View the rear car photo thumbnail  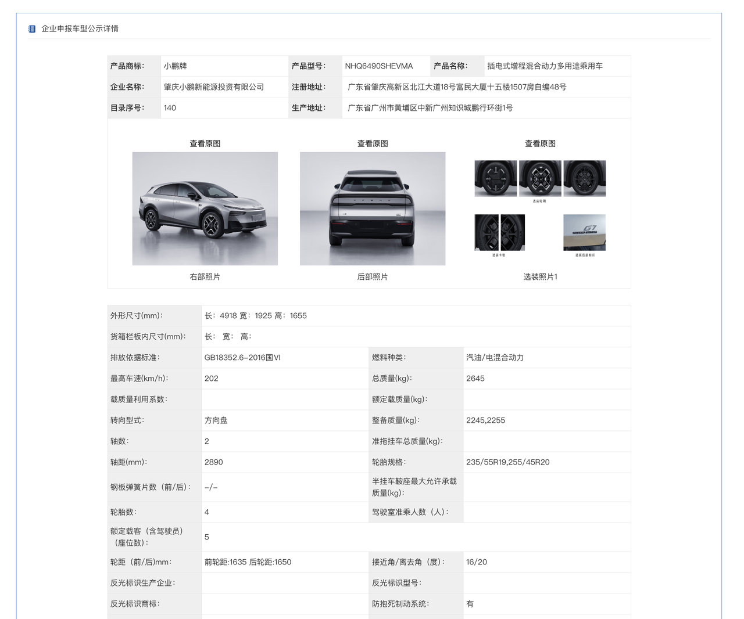point(373,208)
